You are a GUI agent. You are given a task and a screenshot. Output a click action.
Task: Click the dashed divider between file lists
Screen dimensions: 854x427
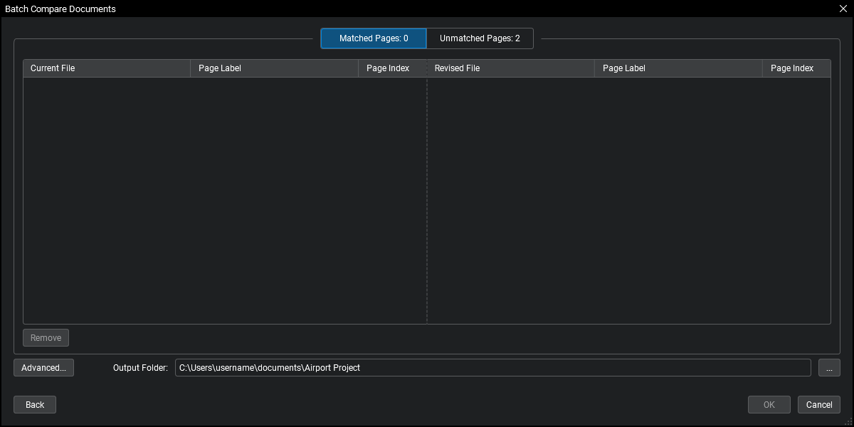(426, 199)
